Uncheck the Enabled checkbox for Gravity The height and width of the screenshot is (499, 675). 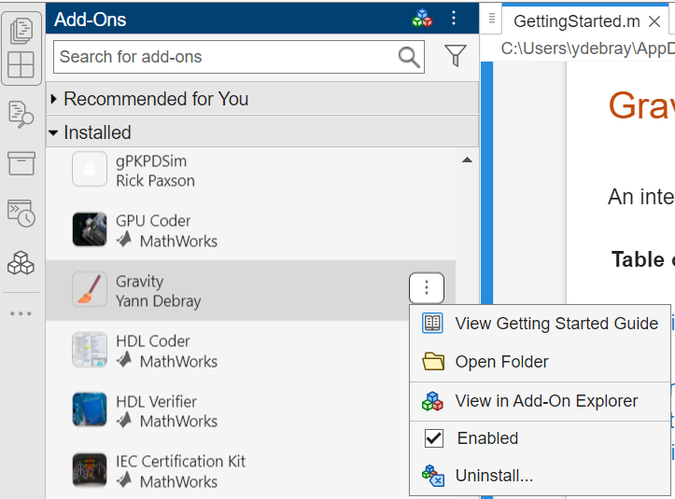click(x=433, y=438)
